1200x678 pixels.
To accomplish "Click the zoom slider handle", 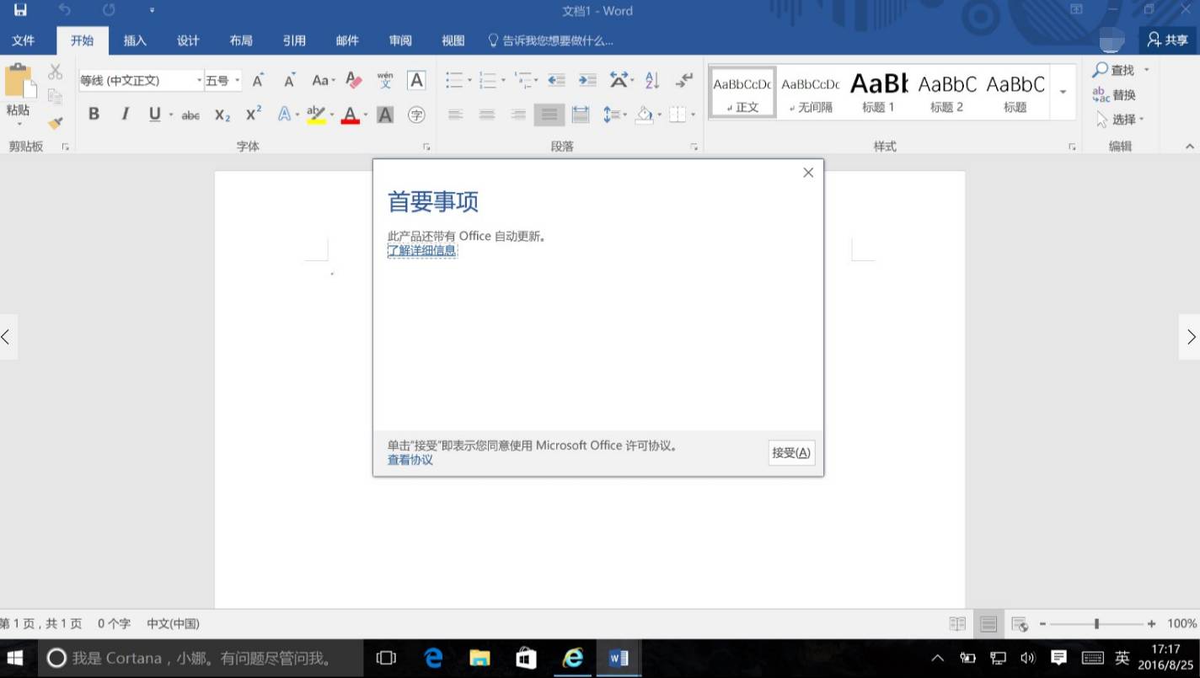I will [1096, 624].
